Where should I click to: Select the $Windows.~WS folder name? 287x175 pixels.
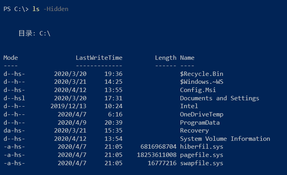[x=202, y=82]
